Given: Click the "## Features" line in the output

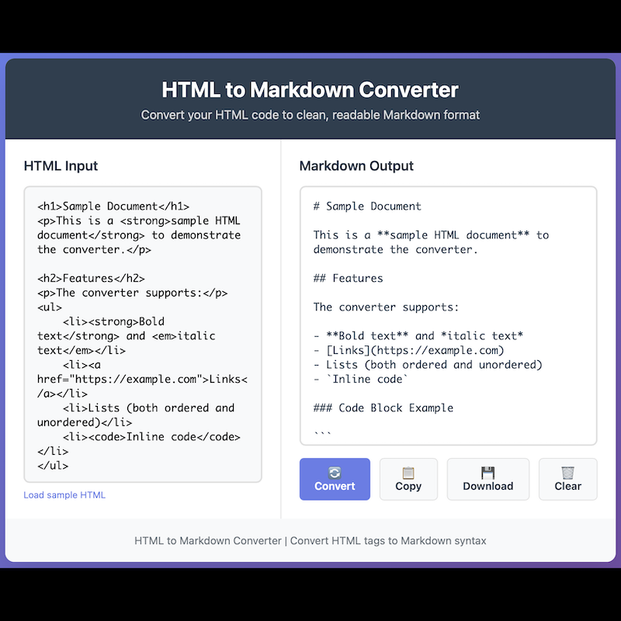Looking at the screenshot, I should pyautogui.click(x=348, y=278).
